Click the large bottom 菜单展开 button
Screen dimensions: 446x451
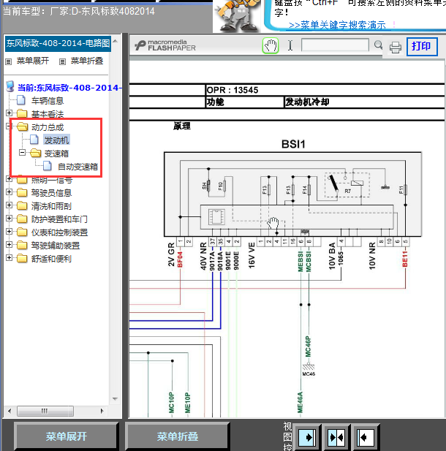[67, 436]
